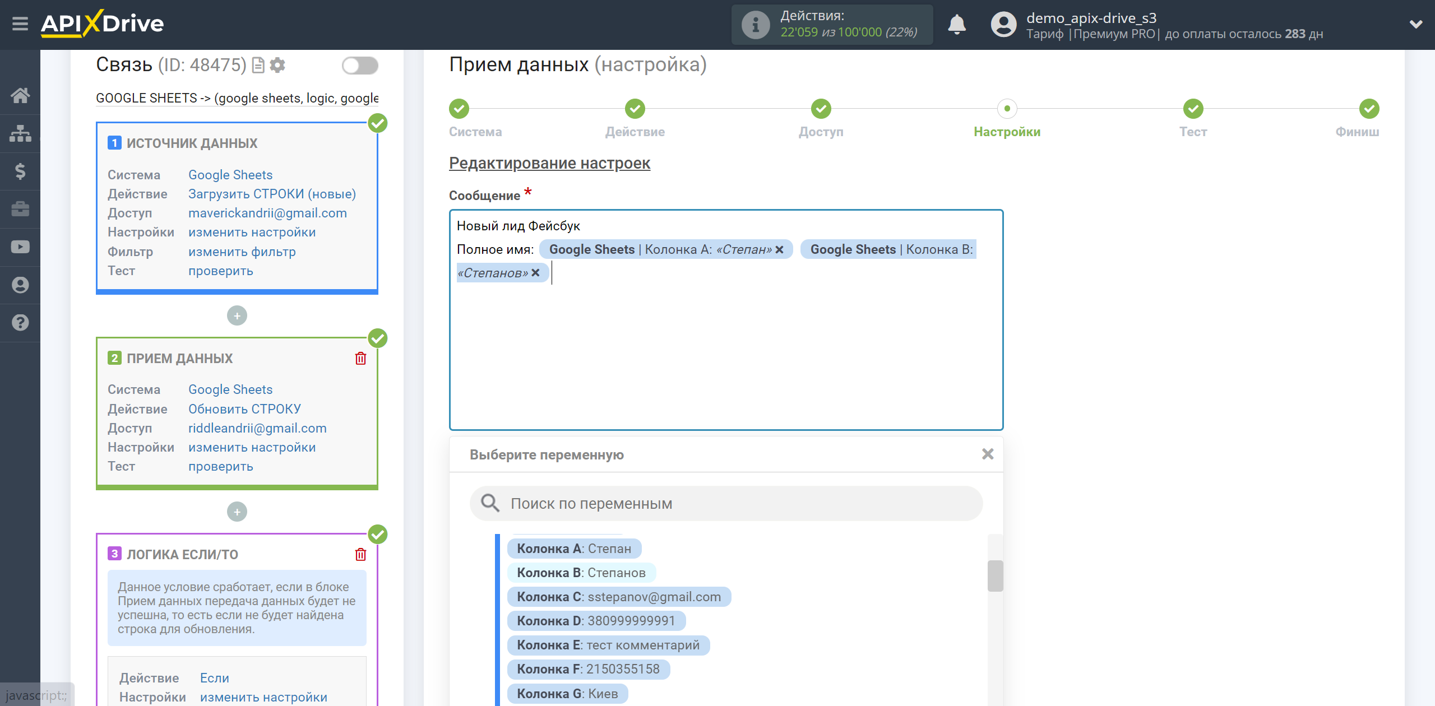The height and width of the screenshot is (706, 1435).
Task: Select variable Колонка D: 380999999991
Action: coord(596,621)
